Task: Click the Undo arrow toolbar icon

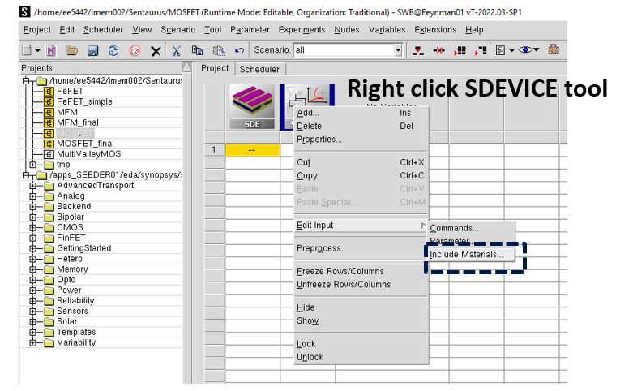Action: click(239, 50)
